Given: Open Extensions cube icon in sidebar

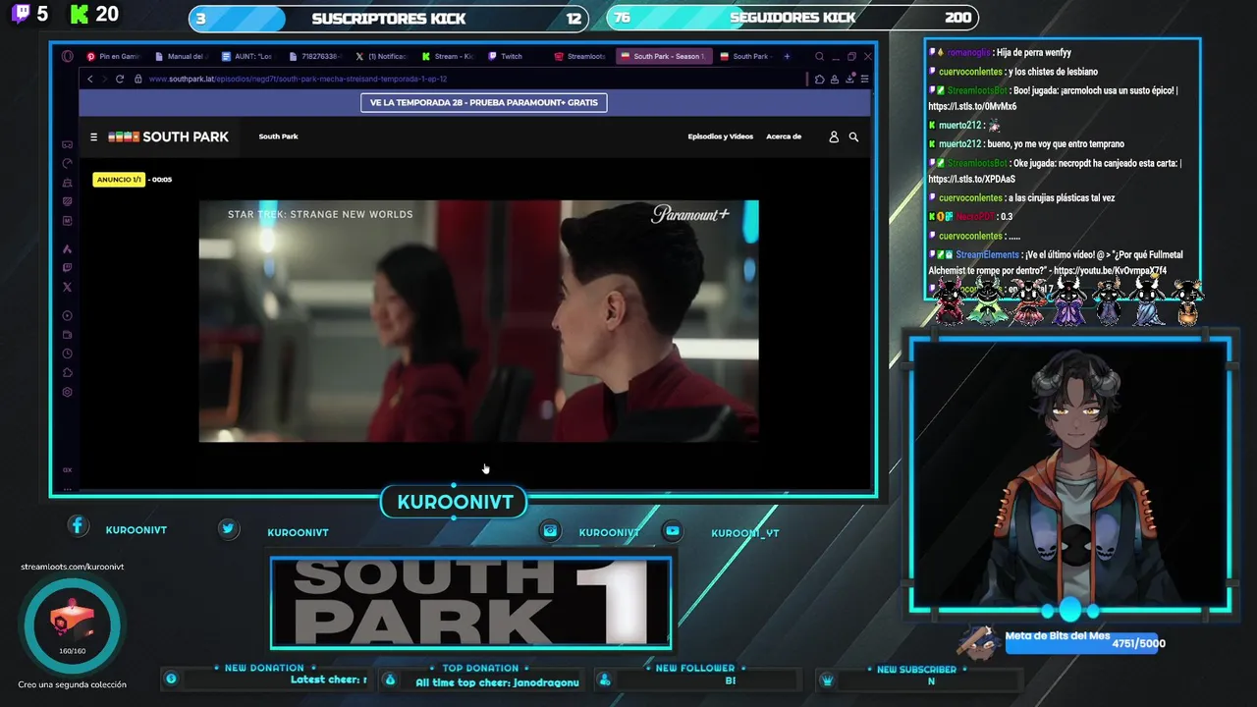Looking at the screenshot, I should tap(67, 373).
